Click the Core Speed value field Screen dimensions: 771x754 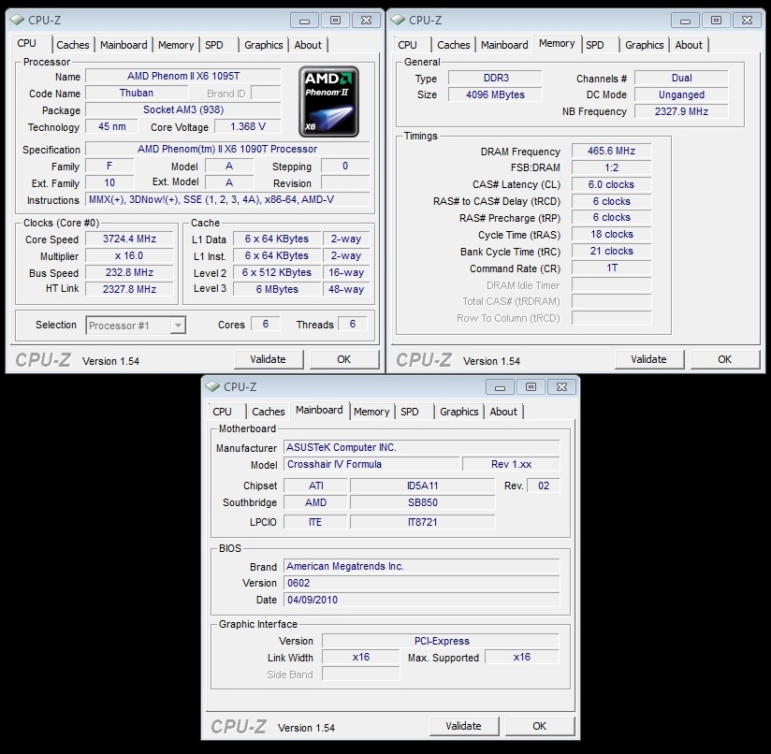129,239
